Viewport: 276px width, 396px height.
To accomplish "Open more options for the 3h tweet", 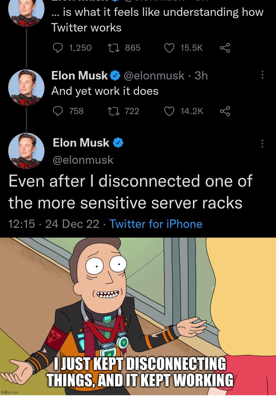I will point(262,75).
